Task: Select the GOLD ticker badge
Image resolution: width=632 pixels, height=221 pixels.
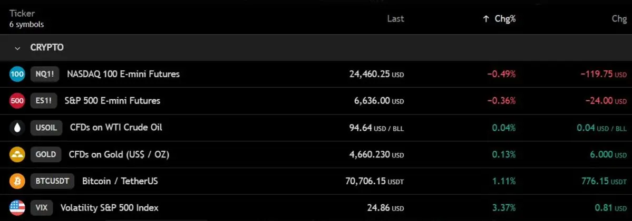Action: click(x=46, y=154)
